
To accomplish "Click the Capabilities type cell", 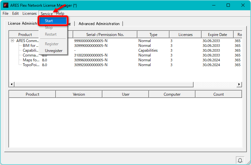I will click(x=148, y=50).
